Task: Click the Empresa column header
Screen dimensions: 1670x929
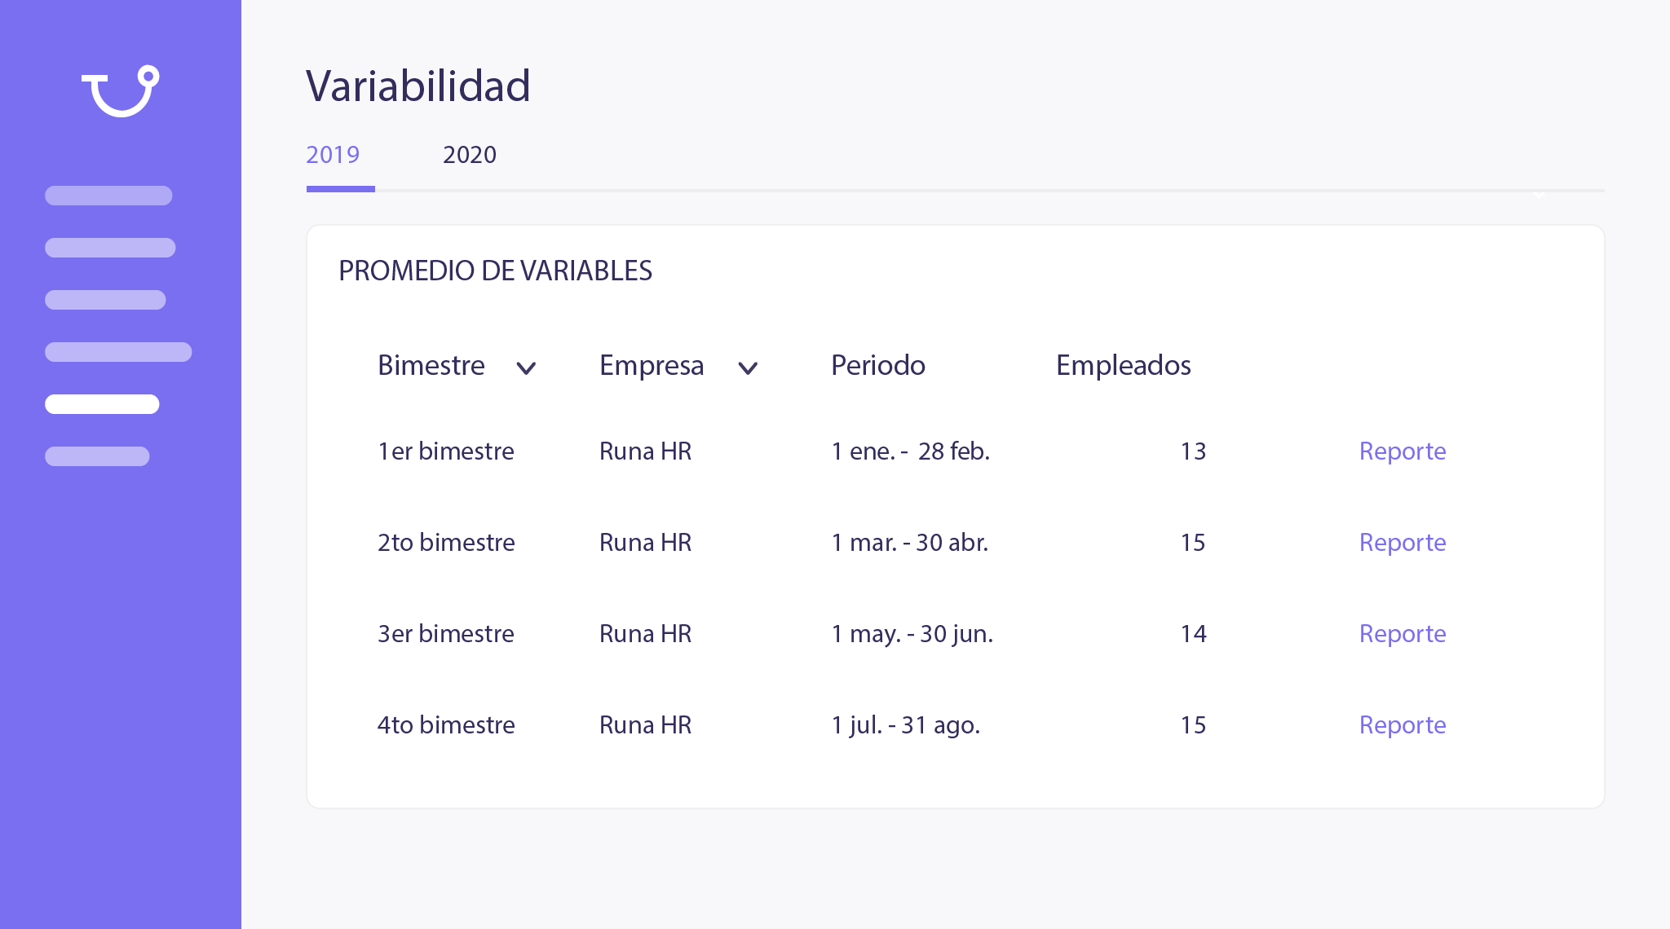Action: (x=652, y=365)
